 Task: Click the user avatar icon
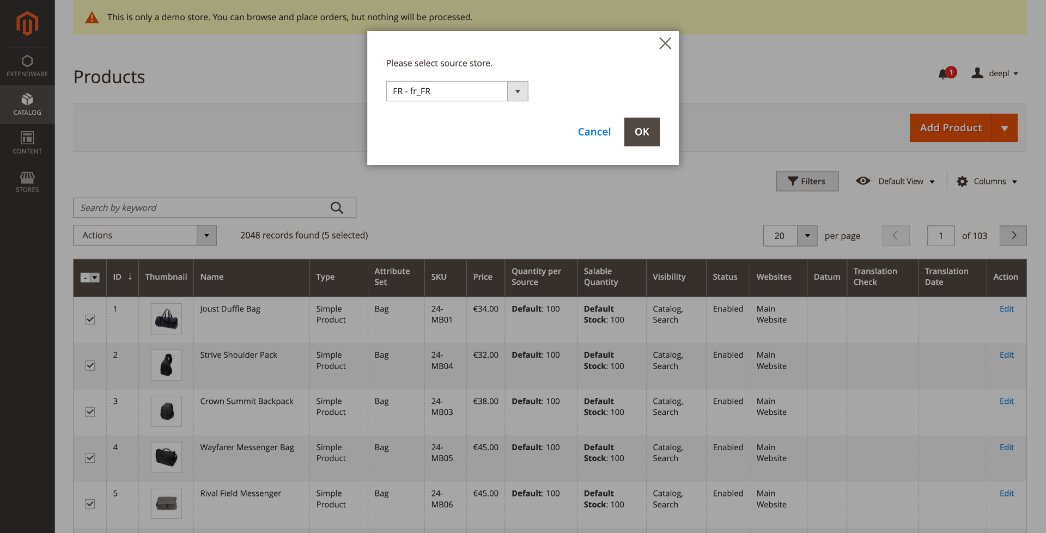[977, 73]
